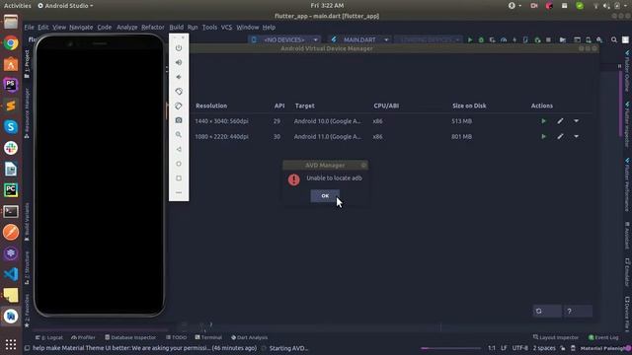Switch to the Logcat tool window
This screenshot has width=632, height=355.
coord(49,337)
